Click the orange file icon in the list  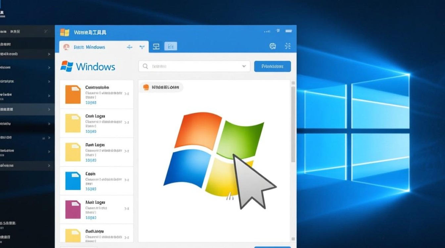73,94
